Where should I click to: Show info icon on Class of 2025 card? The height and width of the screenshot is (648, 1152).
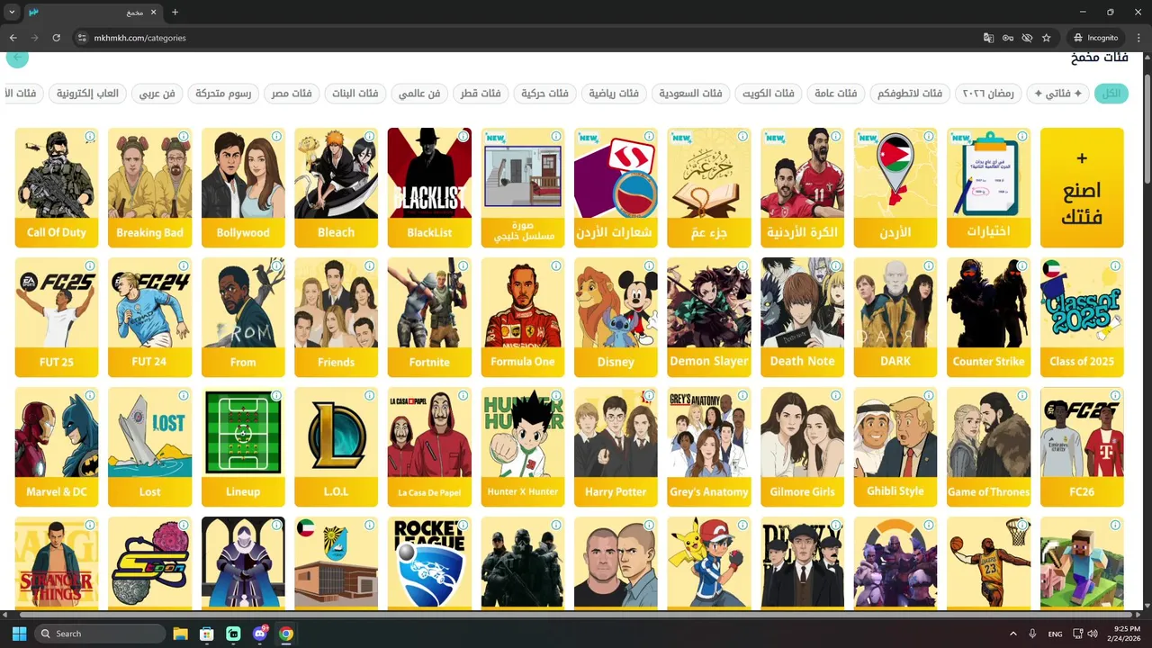coord(1115,266)
